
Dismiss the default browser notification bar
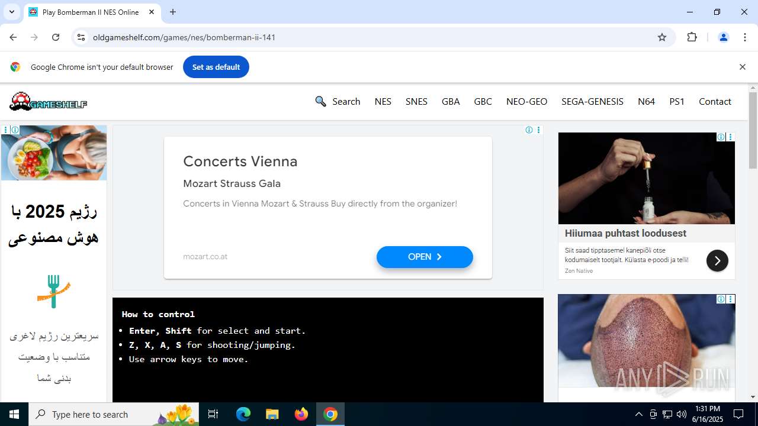click(742, 67)
